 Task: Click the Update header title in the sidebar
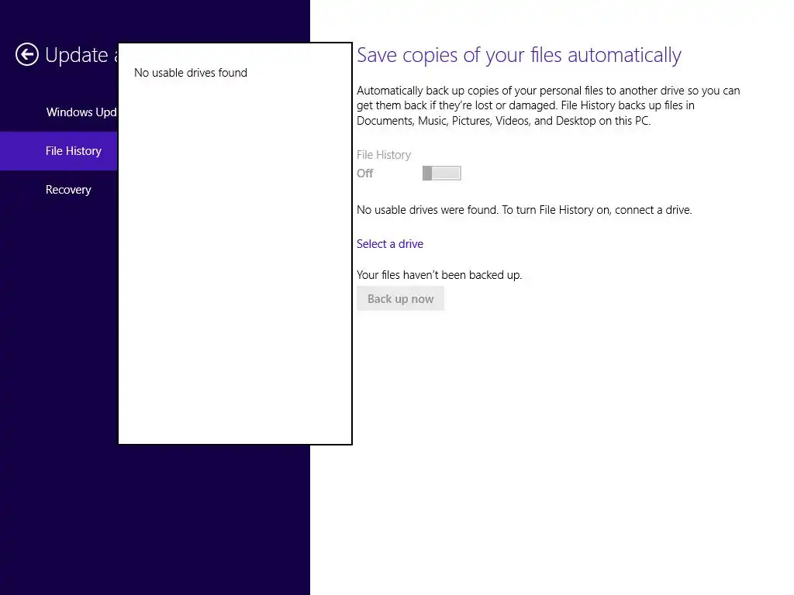(81, 55)
